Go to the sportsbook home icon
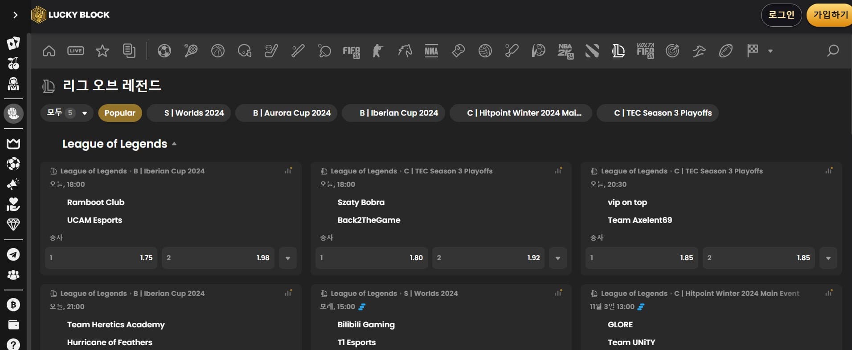The width and height of the screenshot is (852, 350). click(x=49, y=51)
